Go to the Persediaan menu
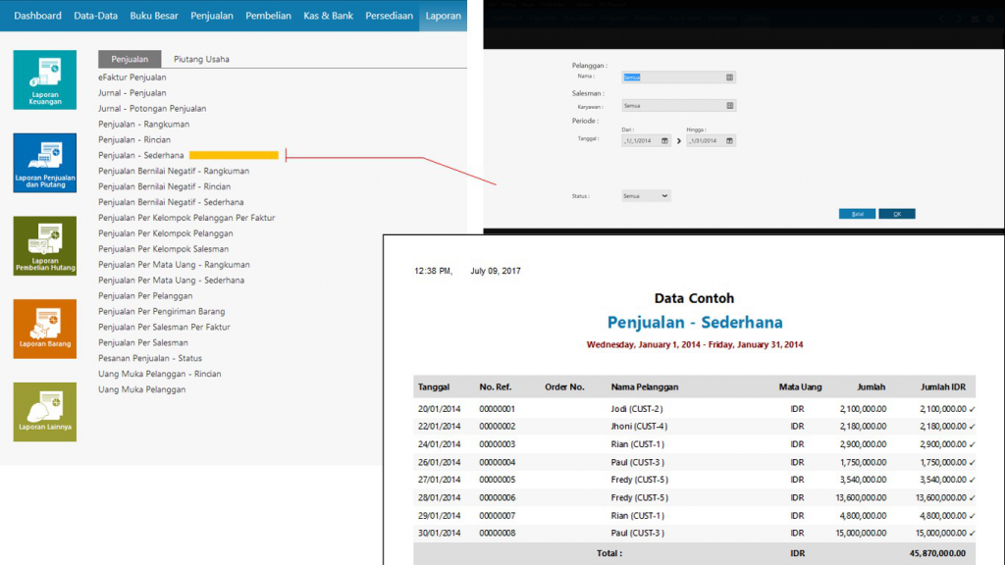This screenshot has height=565, width=1005. pos(389,16)
